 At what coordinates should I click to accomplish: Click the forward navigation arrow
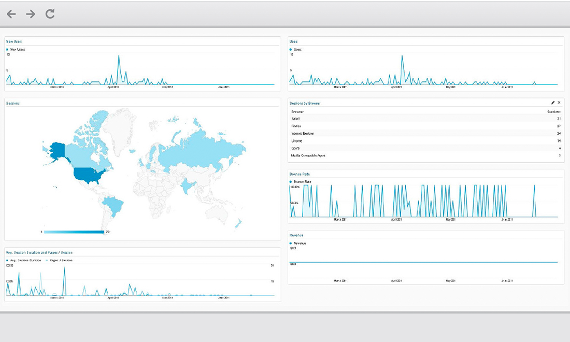pos(30,14)
